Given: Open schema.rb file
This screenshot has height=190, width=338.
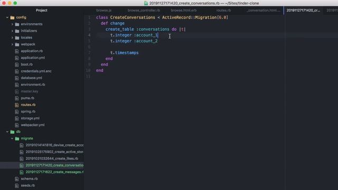Looking at the screenshot, I should click(29, 179).
